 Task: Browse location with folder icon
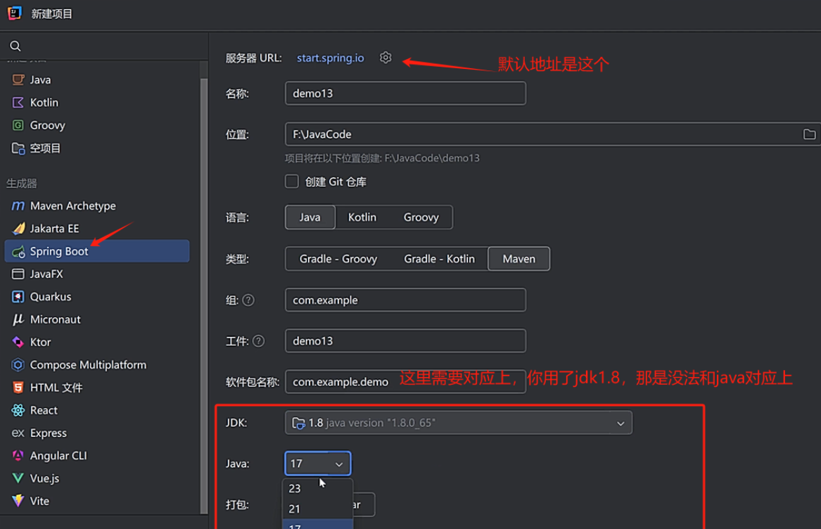pyautogui.click(x=809, y=134)
